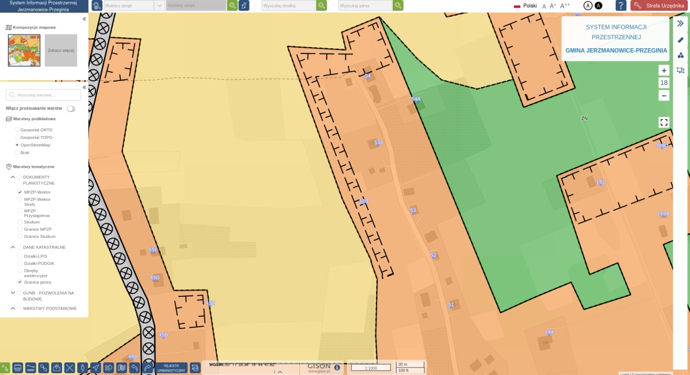Select Brak base layer option
This screenshot has height=375, width=690.
(x=17, y=152)
